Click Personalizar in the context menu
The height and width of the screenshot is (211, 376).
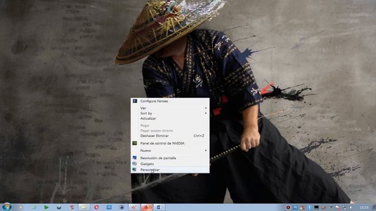tap(170, 169)
